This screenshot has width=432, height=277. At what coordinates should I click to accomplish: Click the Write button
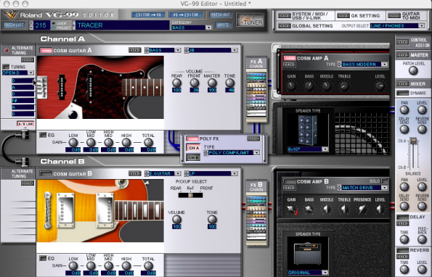tap(223, 25)
